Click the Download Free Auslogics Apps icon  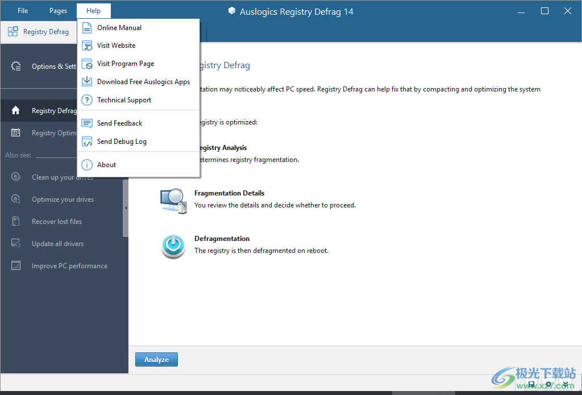click(87, 82)
